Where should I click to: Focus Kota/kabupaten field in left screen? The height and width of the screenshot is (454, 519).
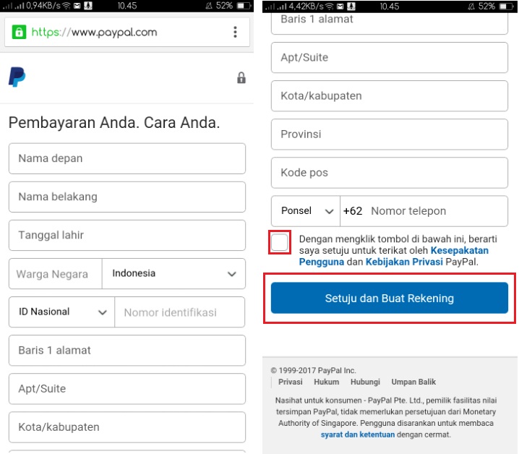[127, 427]
